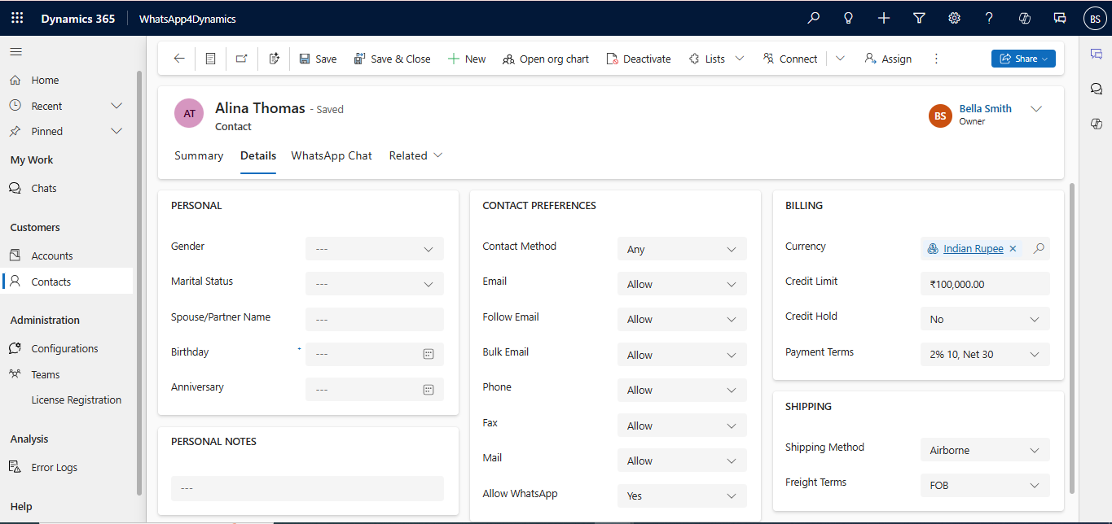Click Open org chart
Image resolution: width=1112 pixels, height=524 pixels.
(546, 59)
